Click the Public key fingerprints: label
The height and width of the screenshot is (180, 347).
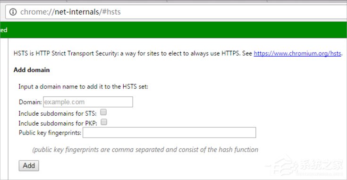[50, 133]
